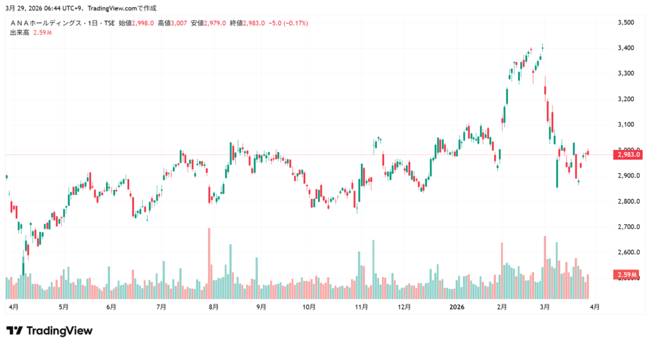651x347 pixels.
Task: Click the tallest red volume bar just before 8月
Action: pos(209,263)
